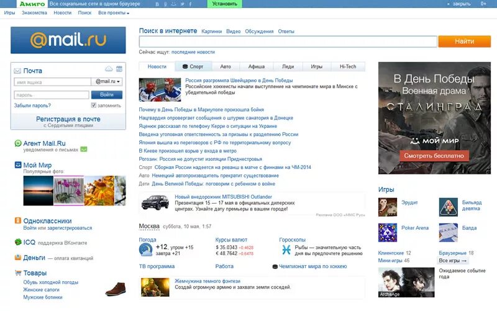Screen dimensions: 497x311
Task: Switch to the Авто news tab
Action: (226, 66)
